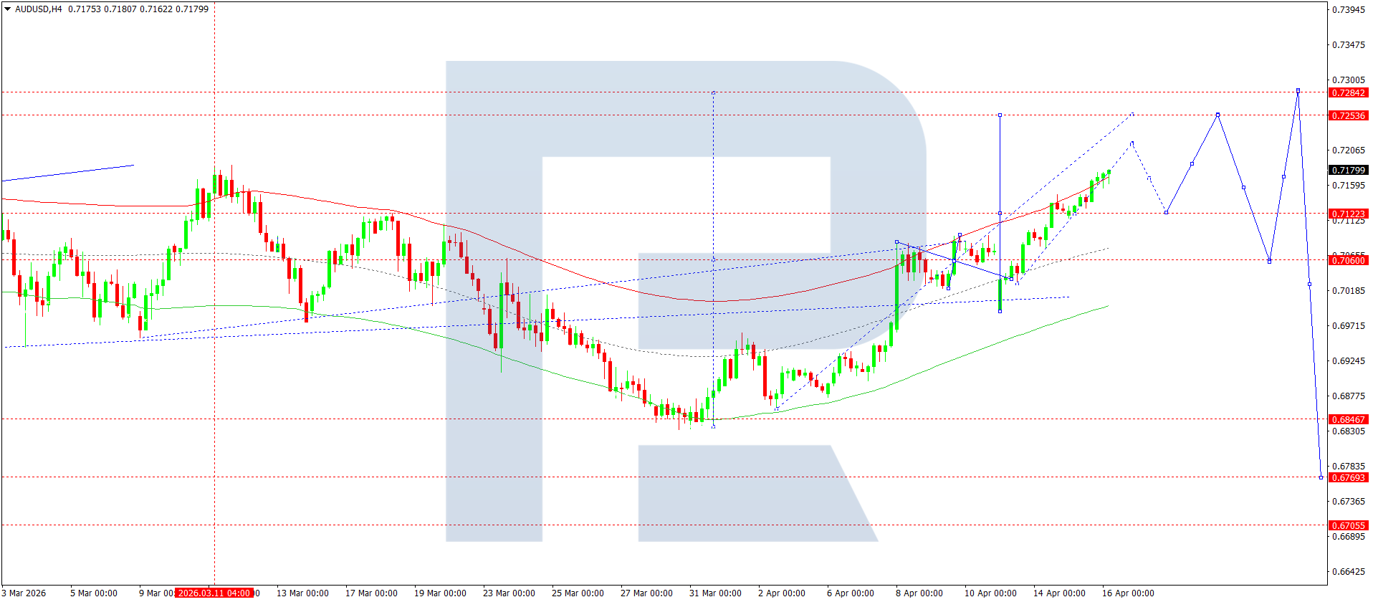The height and width of the screenshot is (602, 1373).
Task: Click the AUDUSD,H4 chart symbol title
Action: pos(39,9)
